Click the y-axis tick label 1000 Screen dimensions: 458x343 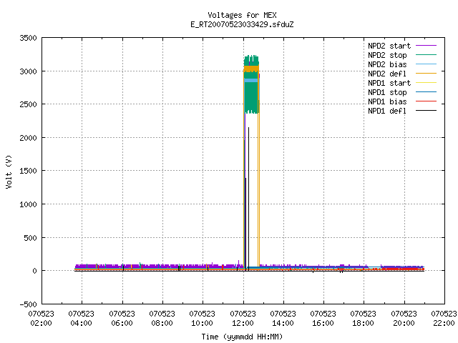[x=29, y=204]
